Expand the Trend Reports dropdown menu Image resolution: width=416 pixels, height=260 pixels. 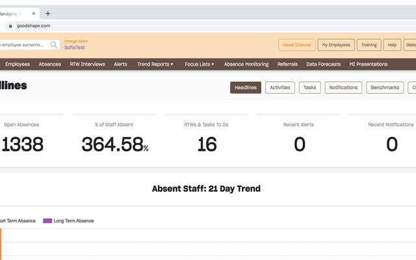(155, 64)
